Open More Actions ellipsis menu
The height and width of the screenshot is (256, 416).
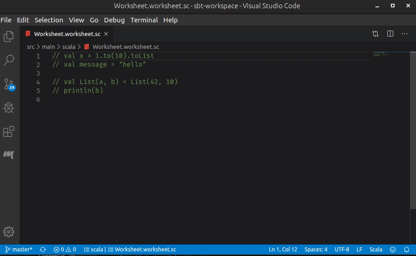tap(404, 34)
